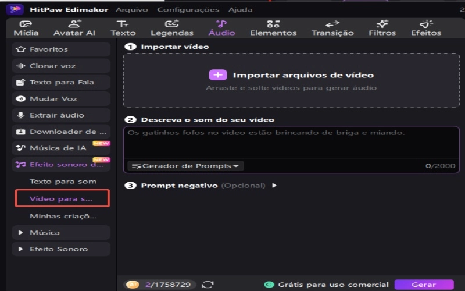Screen dimensions: 465x291
Task: Expand the Prompt negativo section arrow
Action: tap(274, 186)
